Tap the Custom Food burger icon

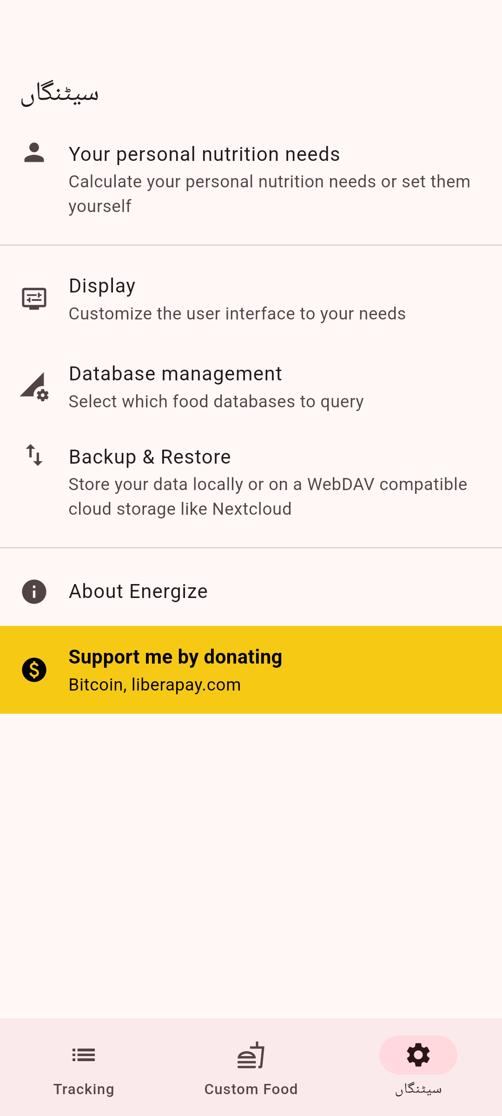point(251,1055)
